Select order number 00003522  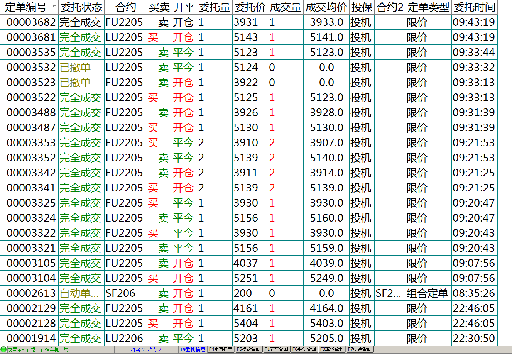[x=31, y=98]
